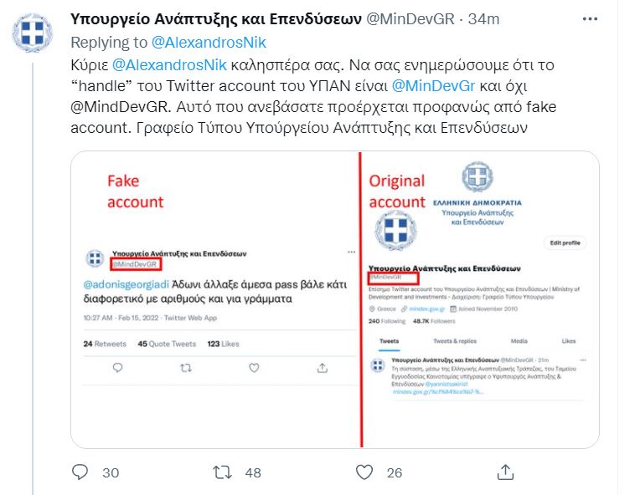The height and width of the screenshot is (495, 635).
Task: Open the @AlexandrosNik link after Replying to
Action: [209, 43]
